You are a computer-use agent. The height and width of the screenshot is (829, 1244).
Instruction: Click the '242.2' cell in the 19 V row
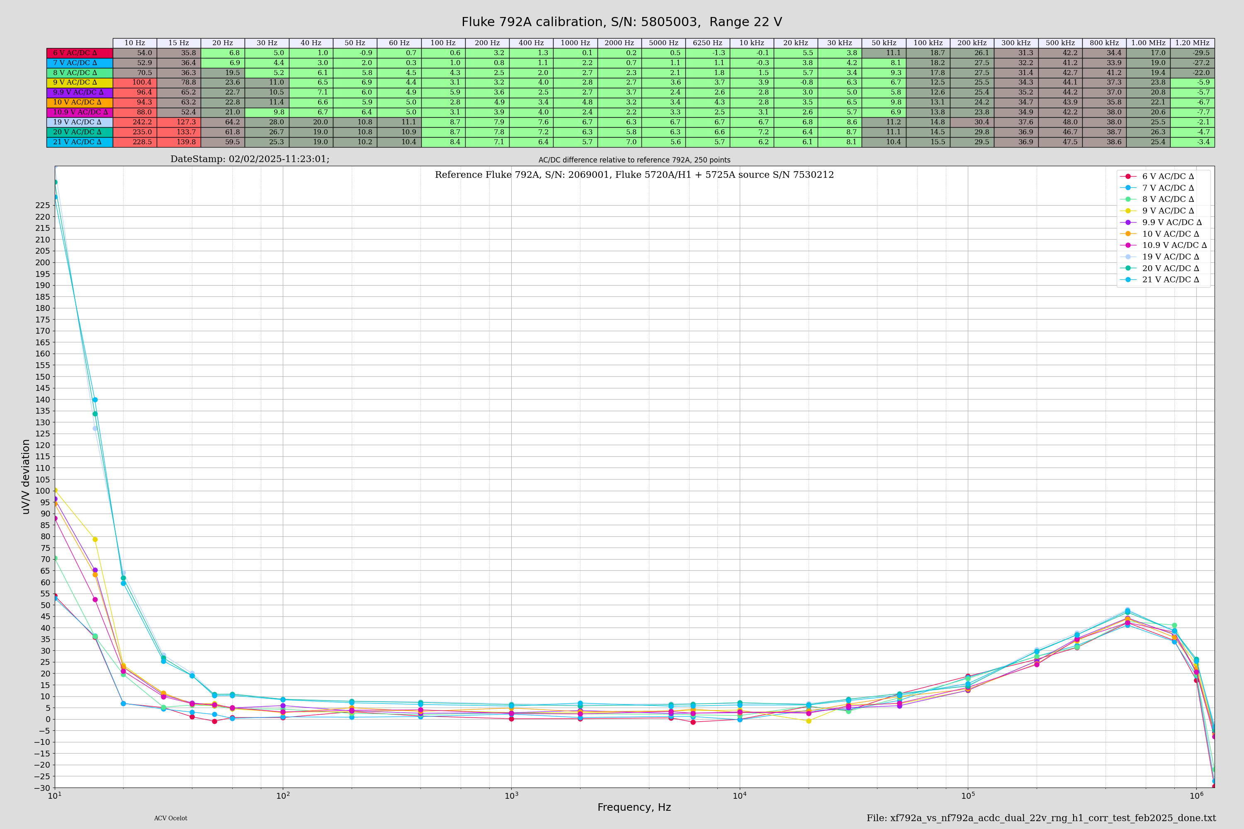(135, 122)
